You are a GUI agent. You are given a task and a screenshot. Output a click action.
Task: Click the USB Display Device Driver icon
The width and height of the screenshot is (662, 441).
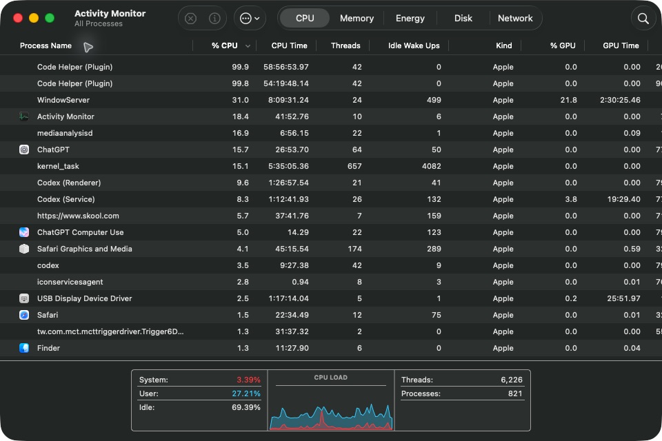pyautogui.click(x=24, y=298)
